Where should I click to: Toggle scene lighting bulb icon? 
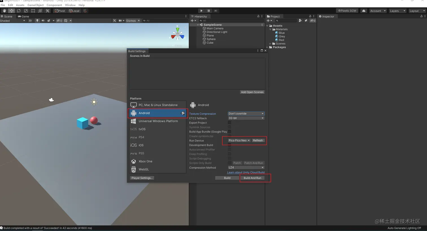(x=37, y=21)
